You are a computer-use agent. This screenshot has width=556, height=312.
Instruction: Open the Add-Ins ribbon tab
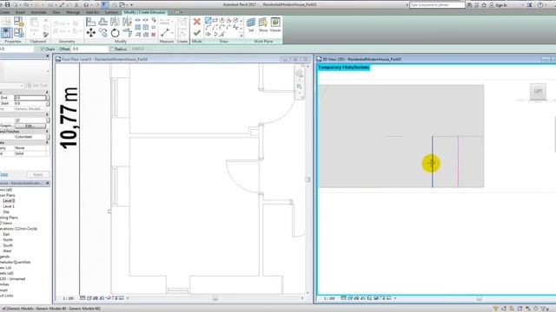pyautogui.click(x=92, y=12)
